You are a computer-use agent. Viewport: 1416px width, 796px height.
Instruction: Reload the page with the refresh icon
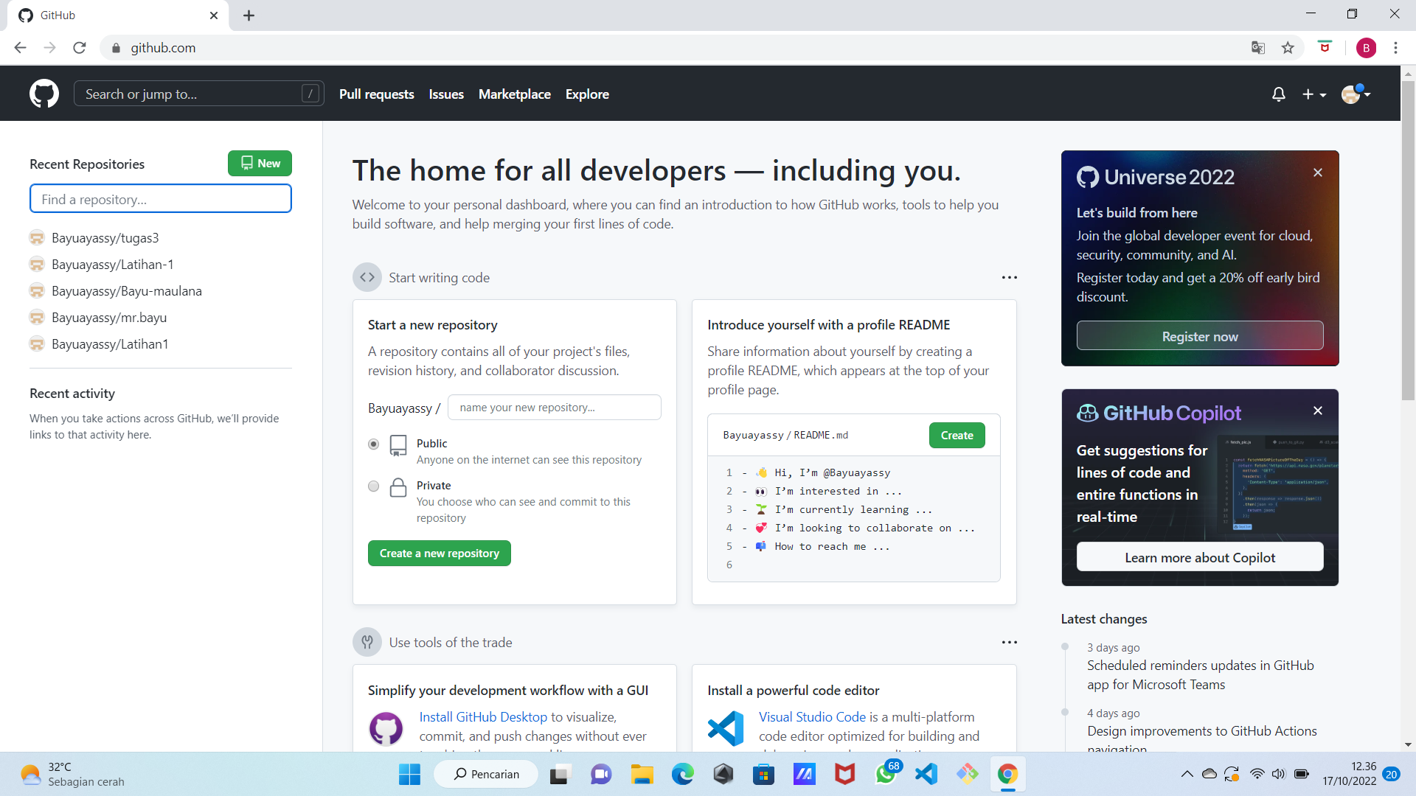coord(79,47)
